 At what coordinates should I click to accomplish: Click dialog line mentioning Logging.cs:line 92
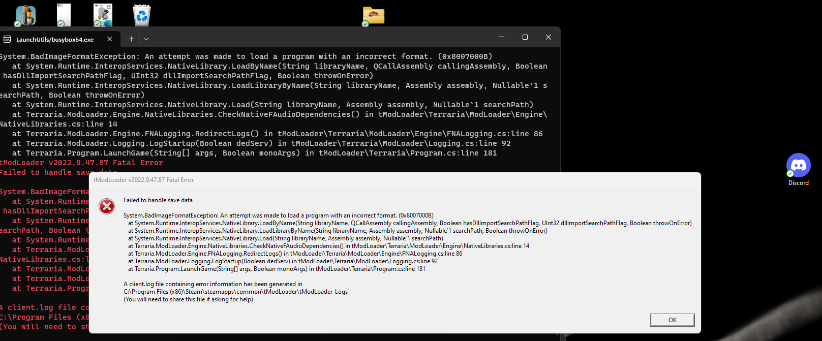(283, 261)
